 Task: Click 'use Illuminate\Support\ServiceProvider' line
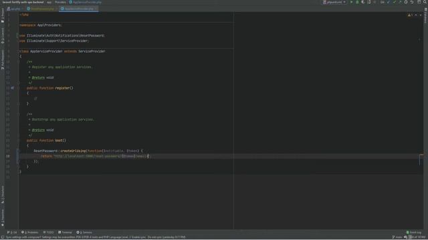coord(54,41)
